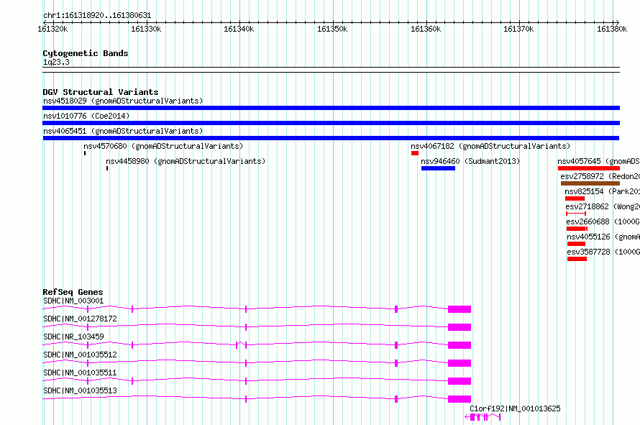Click the 161330k ruler position
Viewport: 640px width, 425px height.
(x=146, y=29)
